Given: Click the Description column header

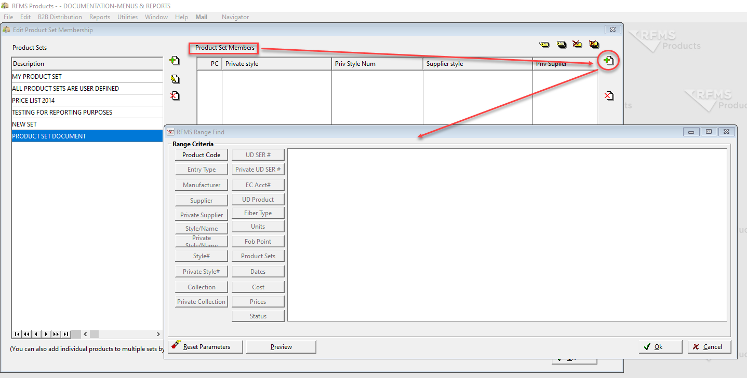Looking at the screenshot, I should tap(87, 64).
